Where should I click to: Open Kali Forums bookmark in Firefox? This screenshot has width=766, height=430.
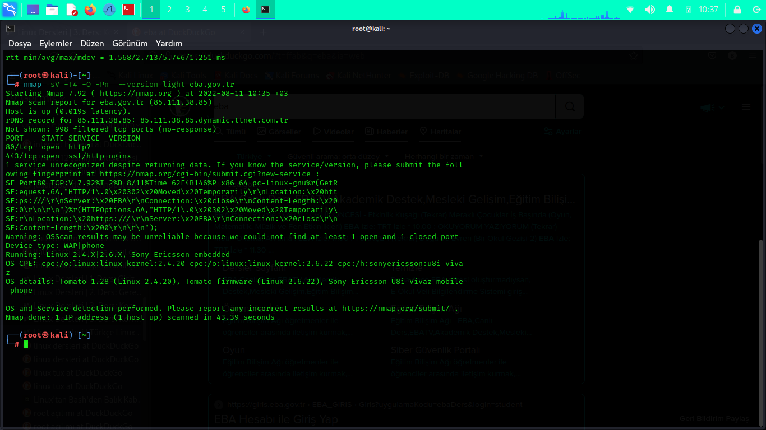pos(292,76)
